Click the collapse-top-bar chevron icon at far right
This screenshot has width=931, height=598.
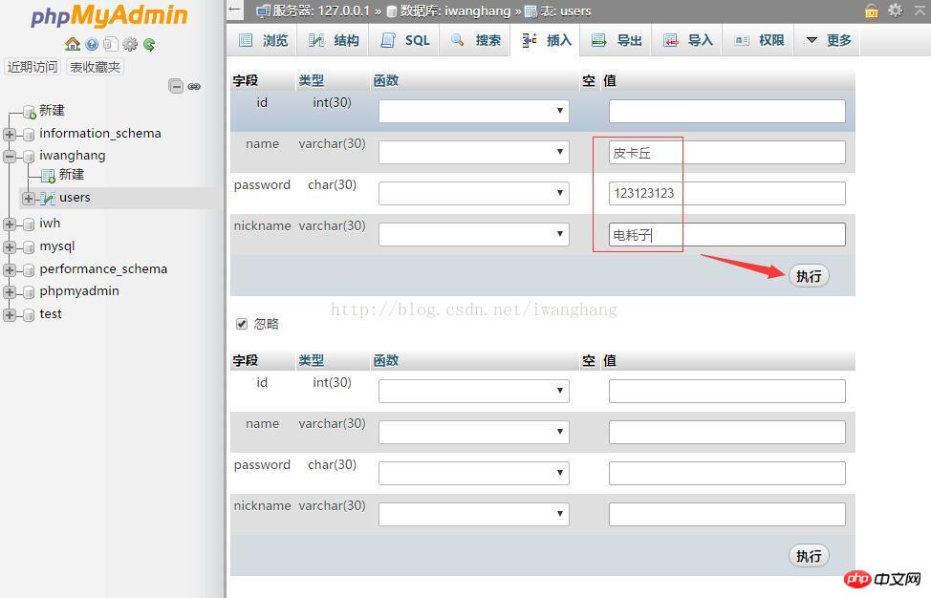click(x=920, y=10)
